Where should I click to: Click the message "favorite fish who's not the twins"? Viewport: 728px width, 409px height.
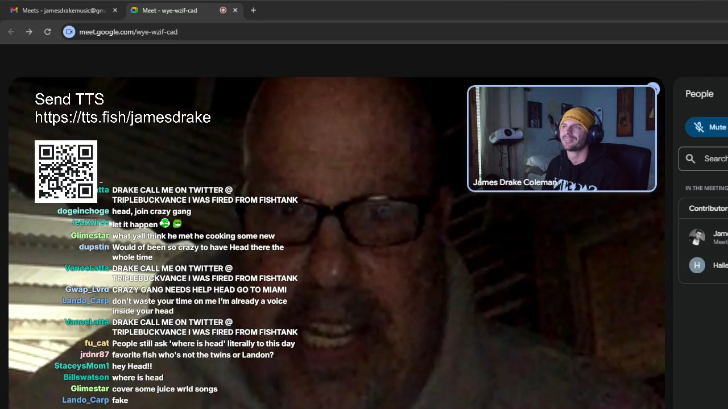(193, 355)
